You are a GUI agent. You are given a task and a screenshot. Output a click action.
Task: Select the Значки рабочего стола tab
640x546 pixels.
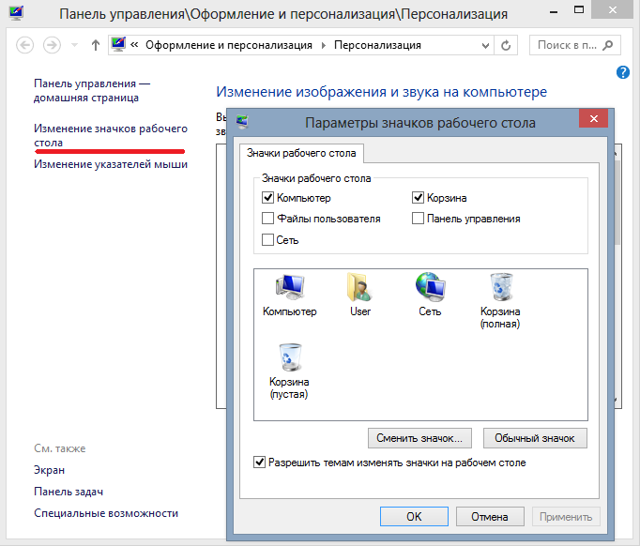point(301,153)
